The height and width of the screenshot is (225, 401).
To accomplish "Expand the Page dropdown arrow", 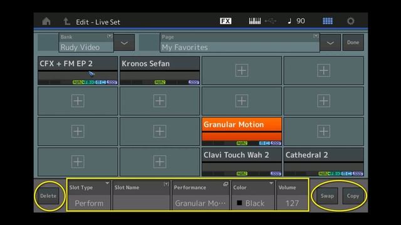I will (x=330, y=42).
